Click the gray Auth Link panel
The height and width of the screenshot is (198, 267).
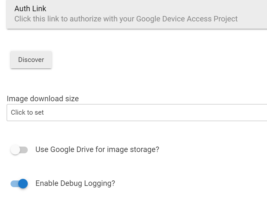click(137, 14)
